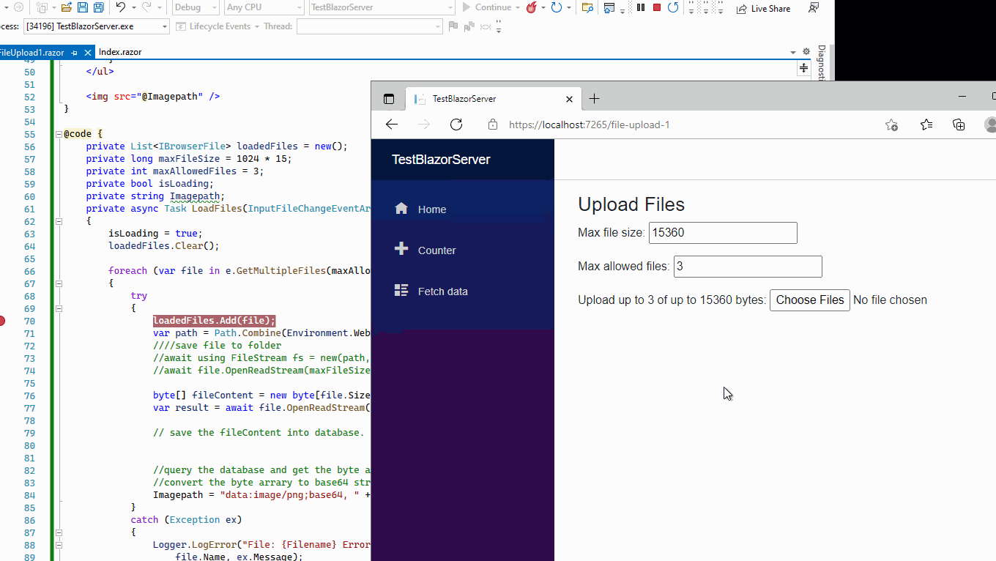Switch to the Index.razor tab
This screenshot has height=561, width=996.
120,52
